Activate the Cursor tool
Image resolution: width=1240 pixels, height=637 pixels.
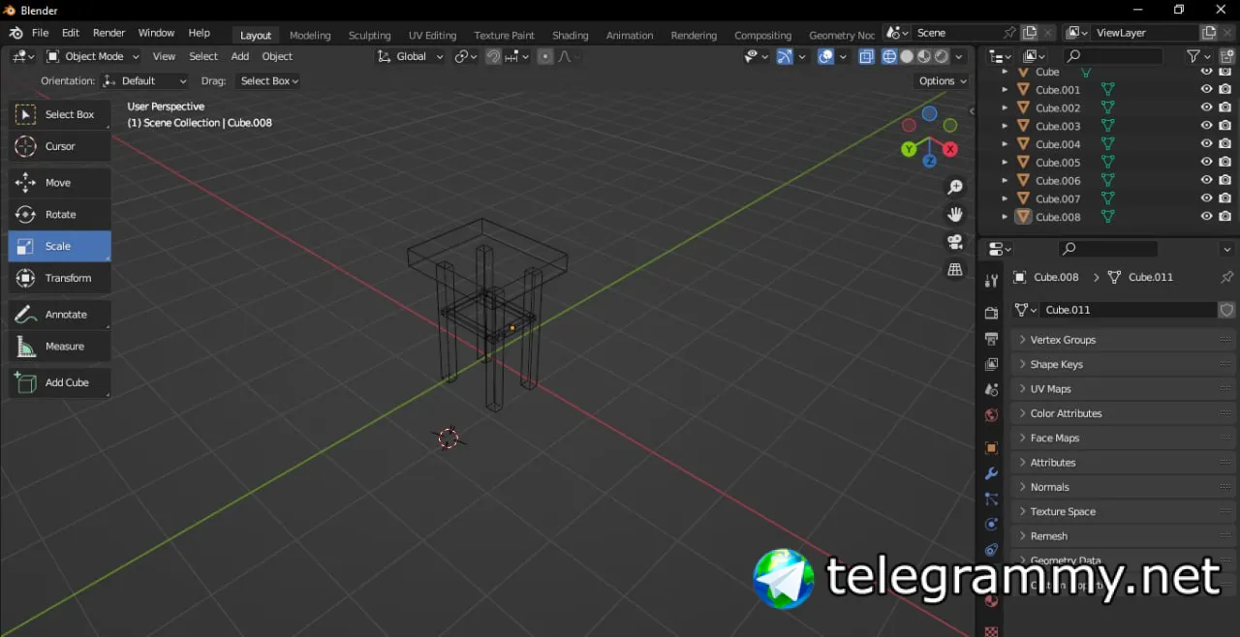pos(59,146)
